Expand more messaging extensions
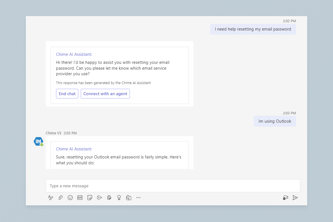This screenshot has width=333, height=222. (x=138, y=198)
